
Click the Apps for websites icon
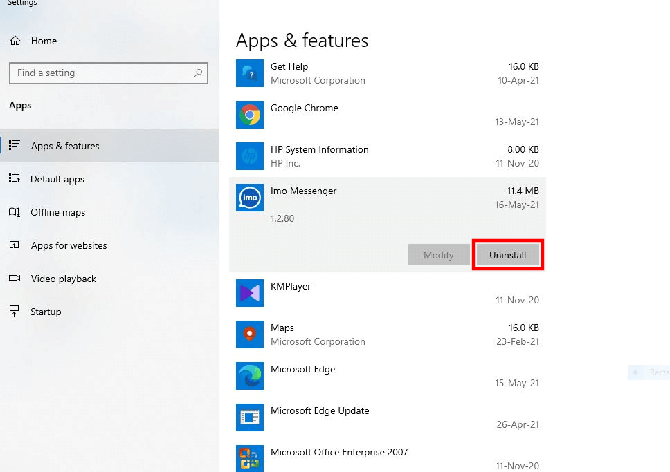(14, 245)
